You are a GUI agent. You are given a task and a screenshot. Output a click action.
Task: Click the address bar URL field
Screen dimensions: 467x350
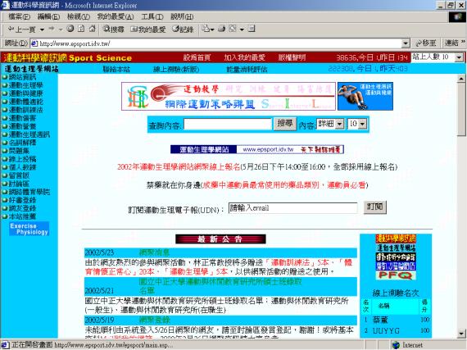[220, 43]
